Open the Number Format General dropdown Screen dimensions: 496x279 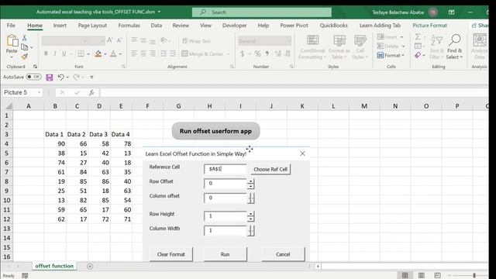tap(289, 41)
